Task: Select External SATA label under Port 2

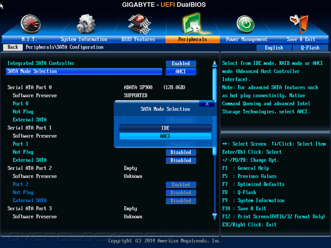Action: [x=29, y=200]
